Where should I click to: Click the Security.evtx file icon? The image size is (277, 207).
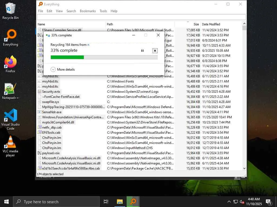tap(39, 92)
